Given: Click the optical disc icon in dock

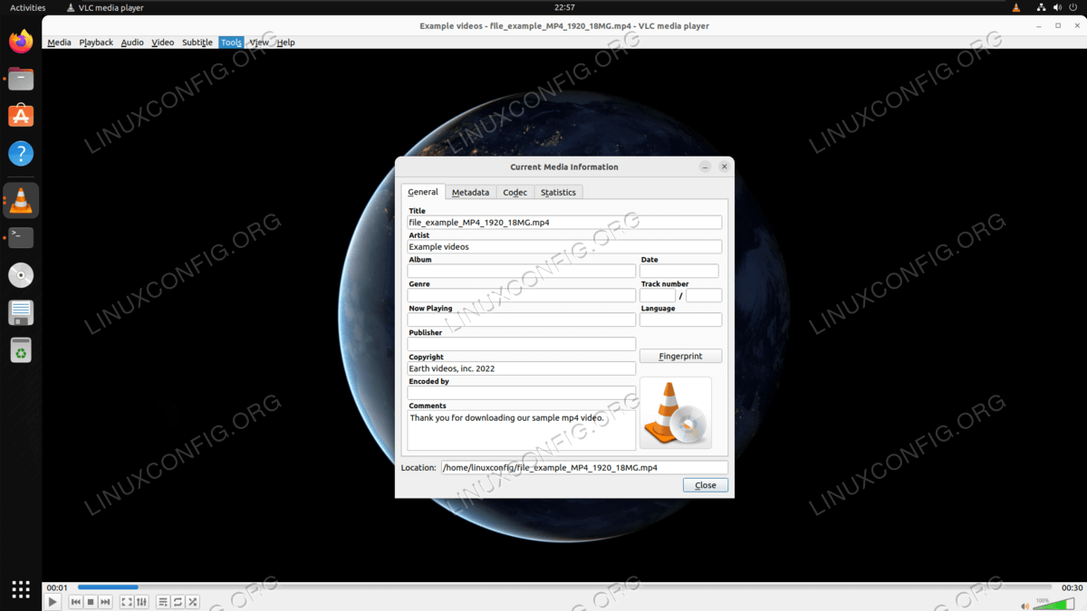Looking at the screenshot, I should (x=21, y=275).
